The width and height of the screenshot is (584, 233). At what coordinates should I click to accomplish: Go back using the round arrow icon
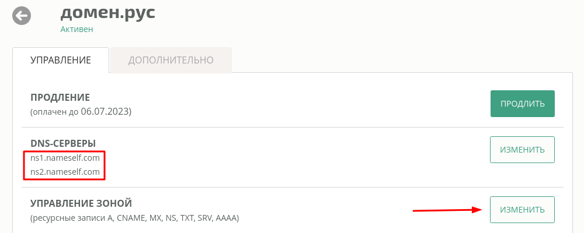coord(22,16)
